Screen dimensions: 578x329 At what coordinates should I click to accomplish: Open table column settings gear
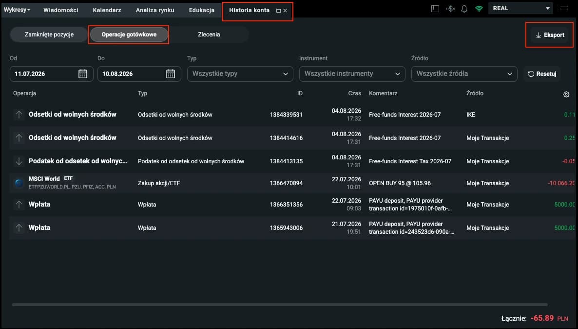[566, 94]
